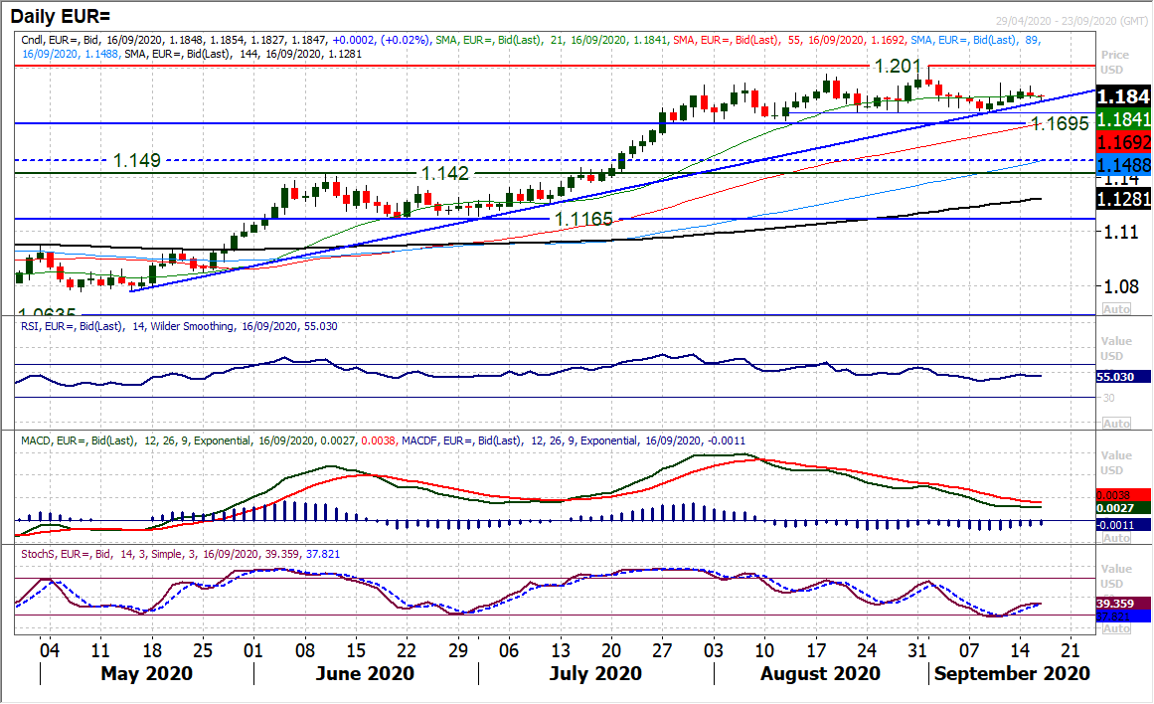The height and width of the screenshot is (704, 1154).
Task: Click the black 1.184 last price tag
Action: [1122, 99]
